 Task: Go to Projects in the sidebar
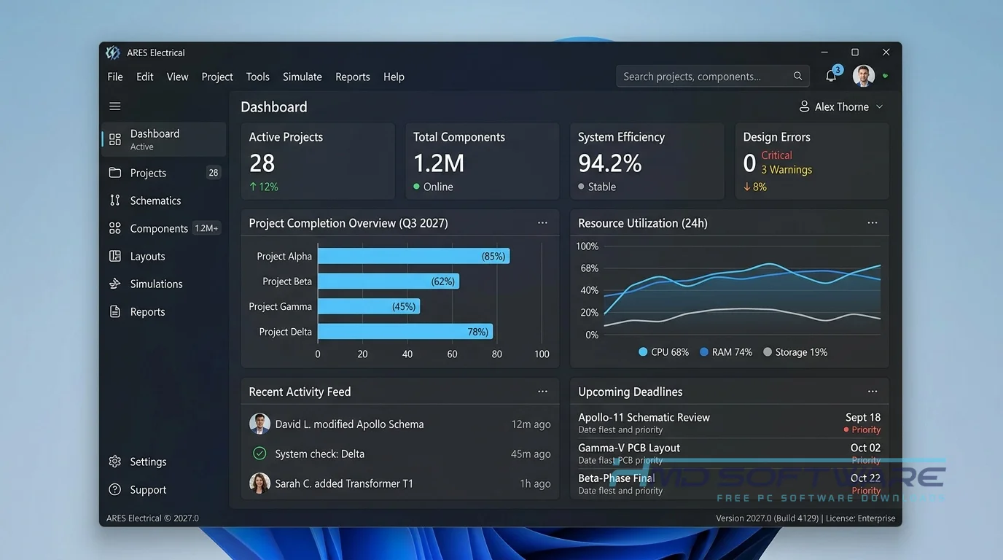click(x=164, y=173)
